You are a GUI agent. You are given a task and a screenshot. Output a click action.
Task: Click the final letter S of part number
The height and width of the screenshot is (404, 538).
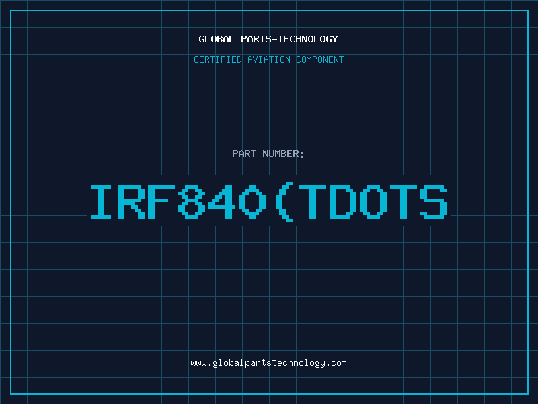[432, 202]
